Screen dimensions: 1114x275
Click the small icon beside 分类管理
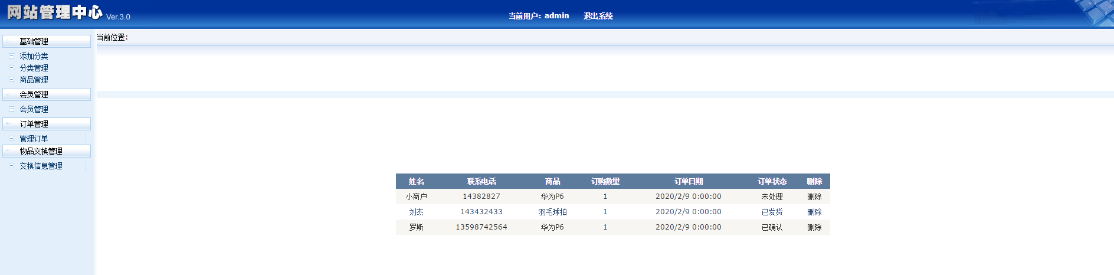[x=11, y=68]
